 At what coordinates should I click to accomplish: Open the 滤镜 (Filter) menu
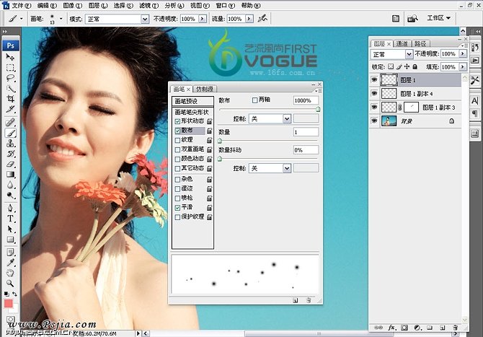144,5
